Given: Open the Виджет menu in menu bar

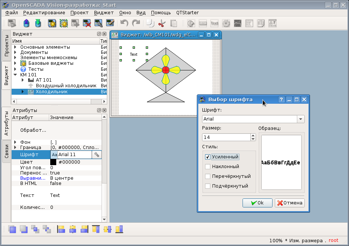Looking at the screenshot, I should (x=104, y=12).
